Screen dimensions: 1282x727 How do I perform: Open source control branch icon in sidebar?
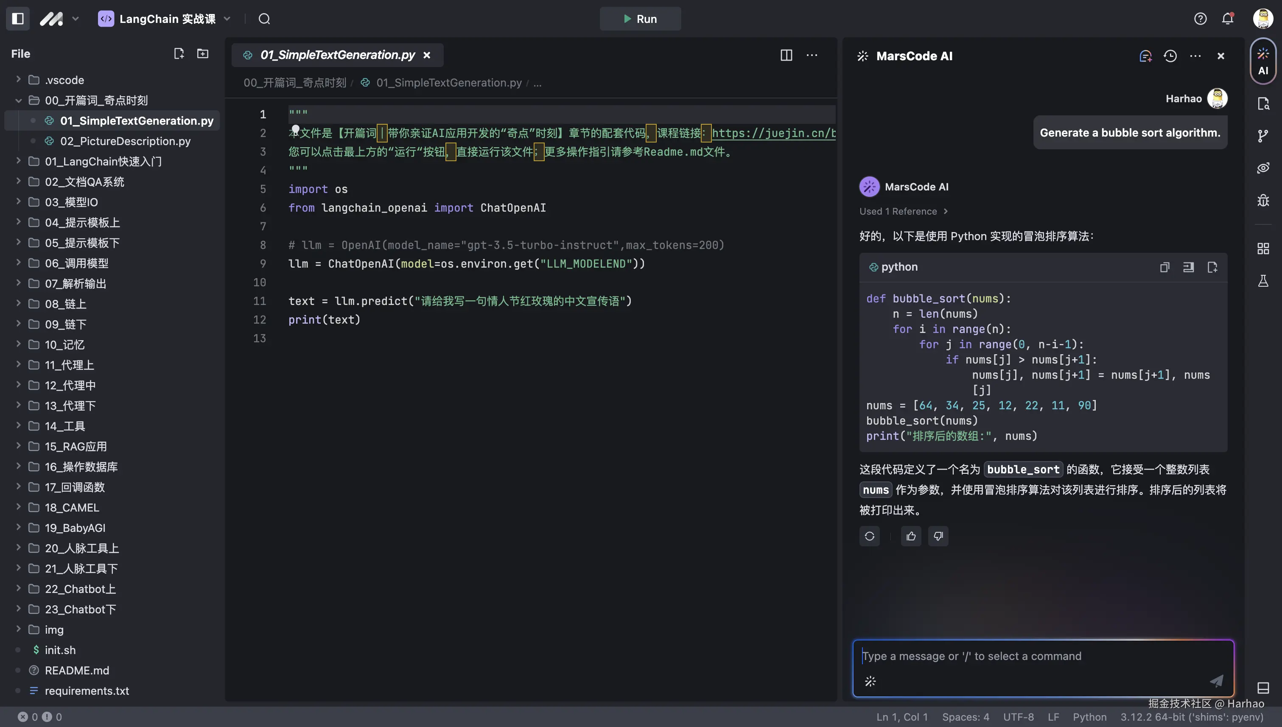click(x=1263, y=135)
